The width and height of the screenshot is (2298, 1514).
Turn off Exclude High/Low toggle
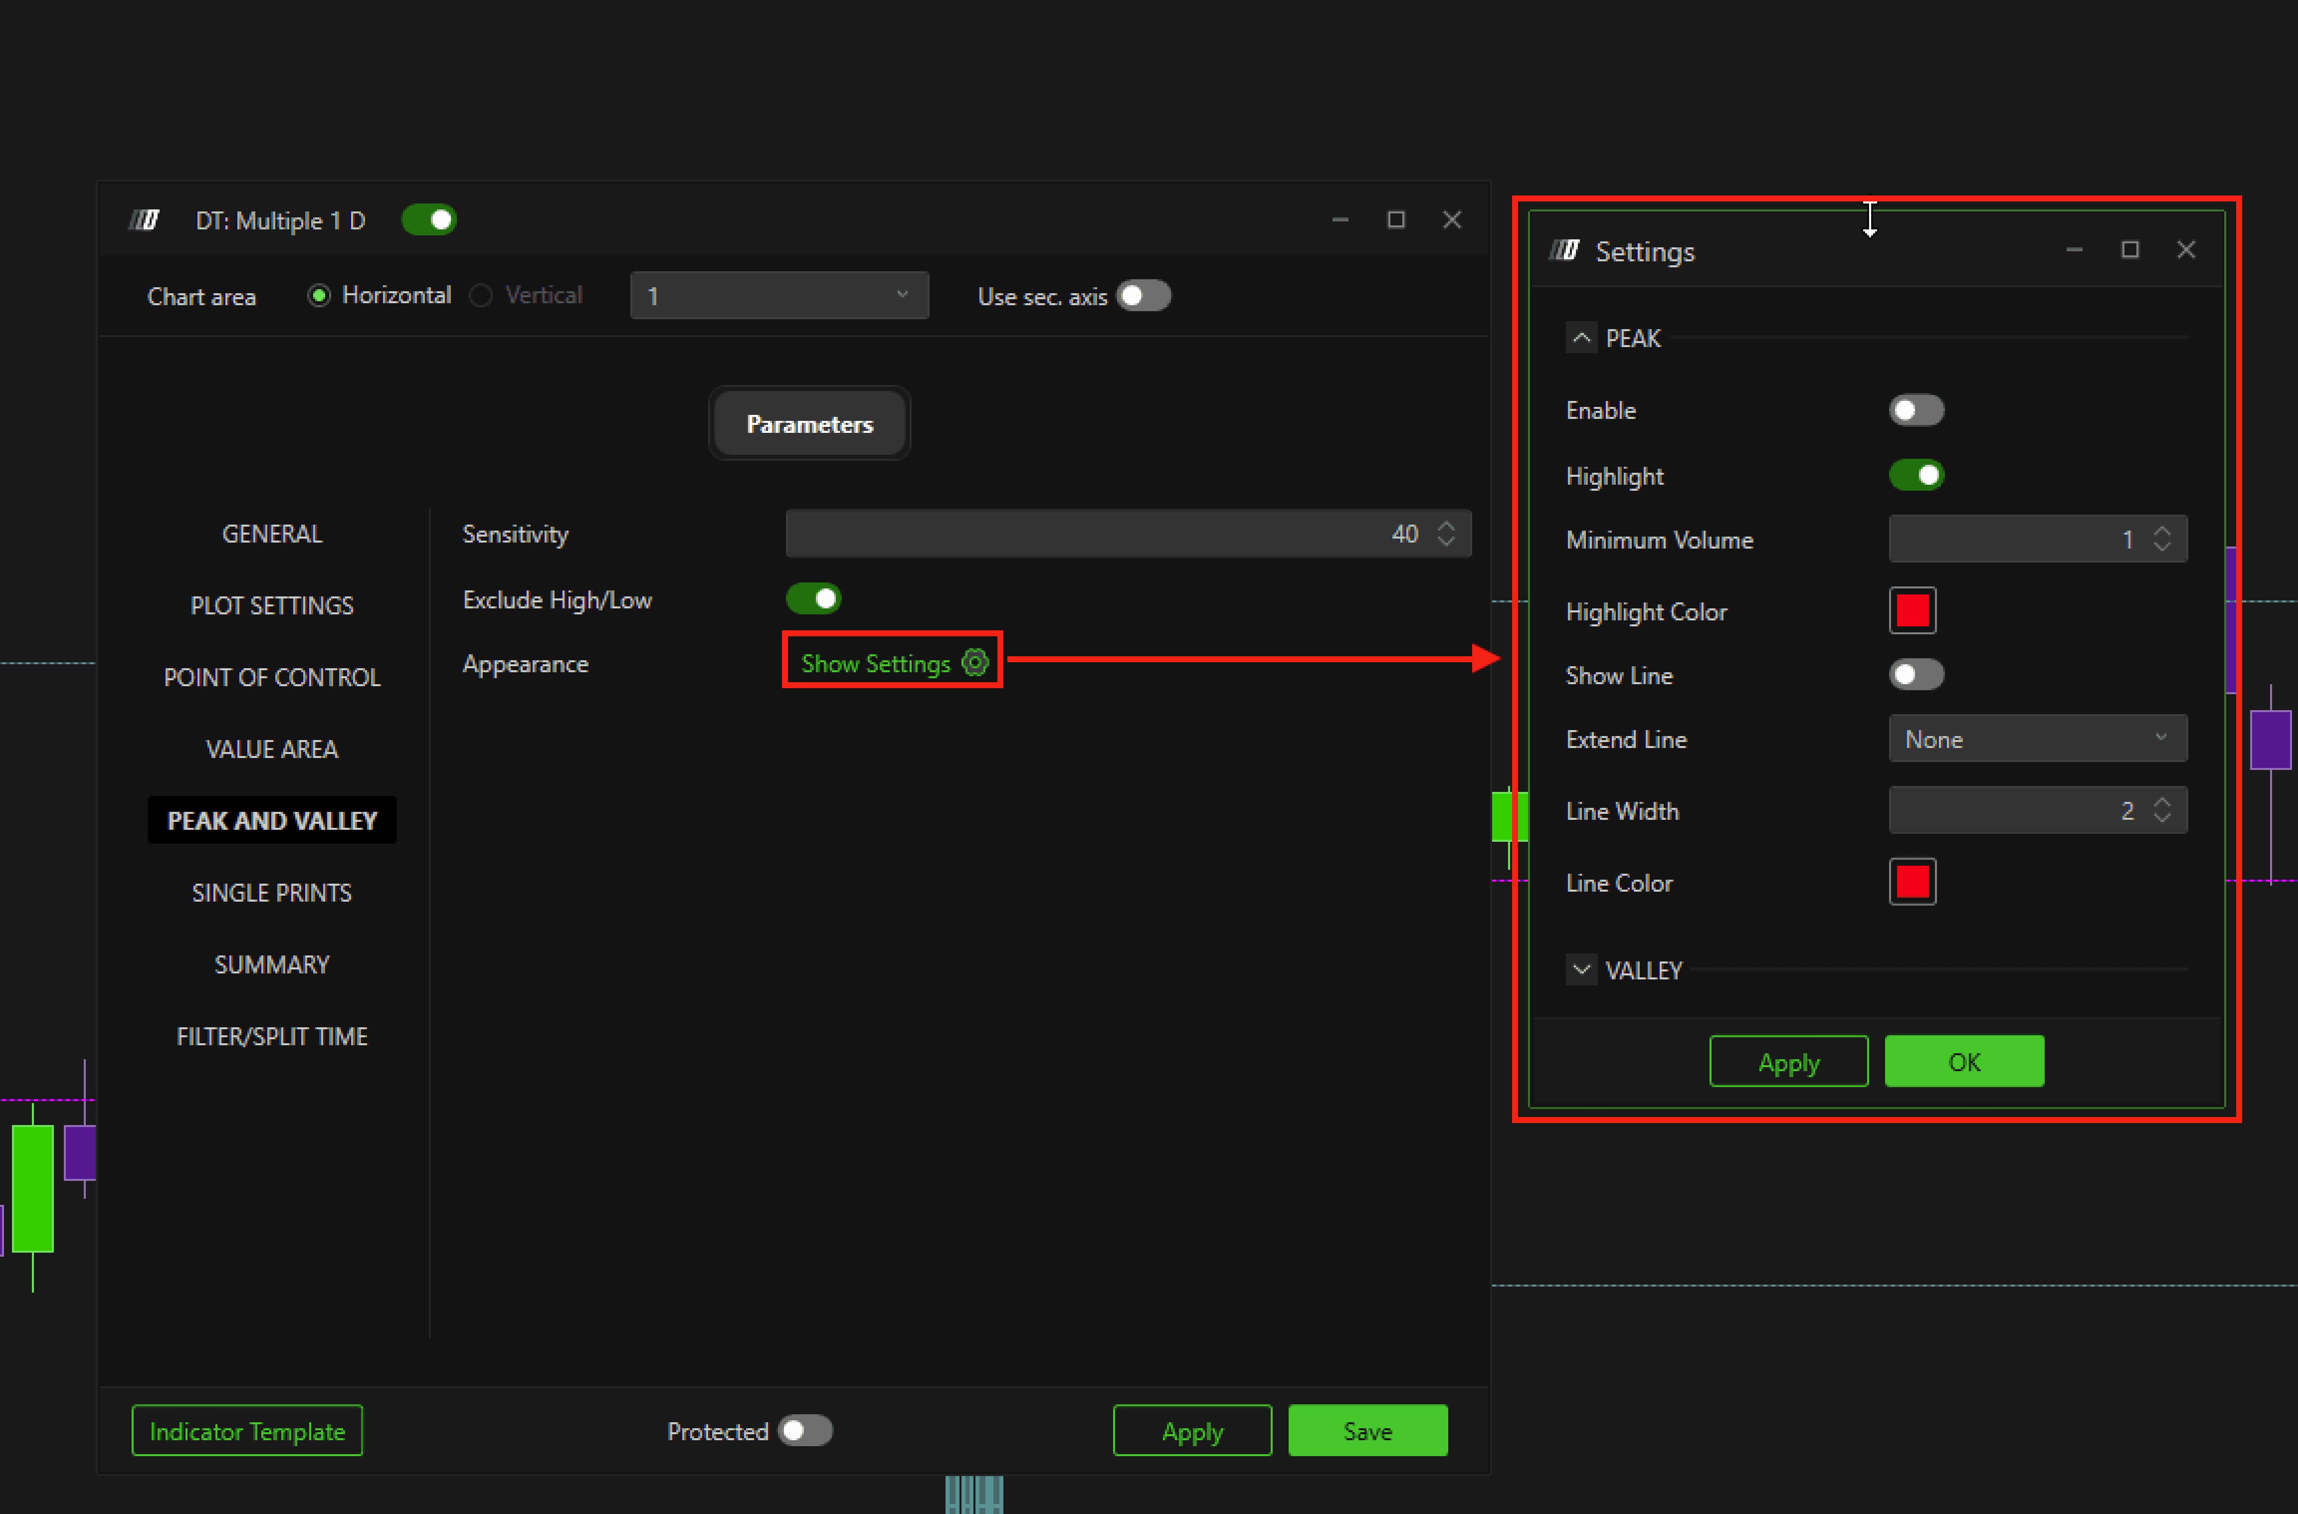pos(813,598)
